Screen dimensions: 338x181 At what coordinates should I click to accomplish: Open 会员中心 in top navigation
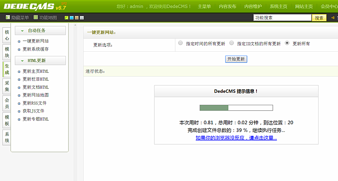point(329,6)
